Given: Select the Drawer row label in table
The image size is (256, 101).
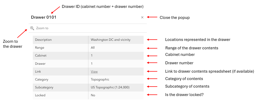Looking at the screenshot, I should (61, 64).
